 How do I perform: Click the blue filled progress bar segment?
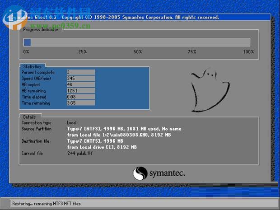27,42
